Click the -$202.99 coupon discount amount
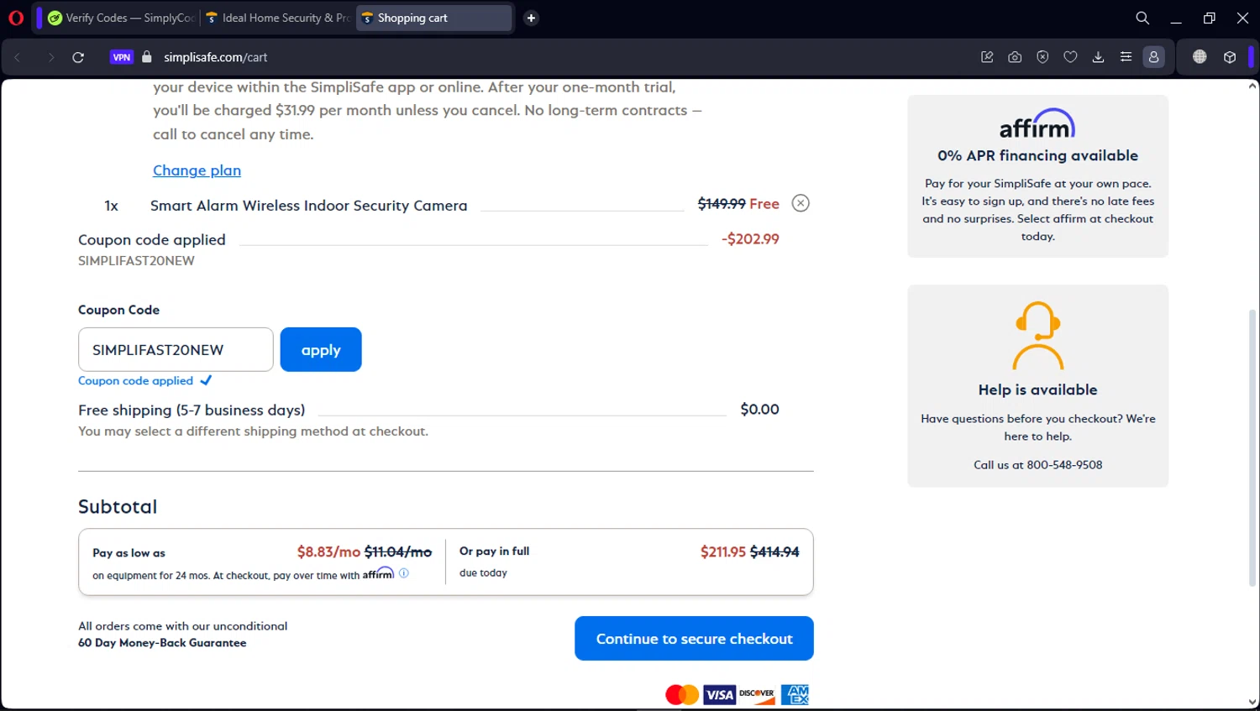The image size is (1260, 711). pyautogui.click(x=750, y=239)
